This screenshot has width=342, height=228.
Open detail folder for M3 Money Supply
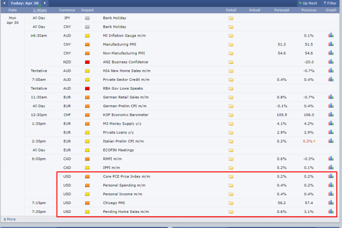coord(231,124)
